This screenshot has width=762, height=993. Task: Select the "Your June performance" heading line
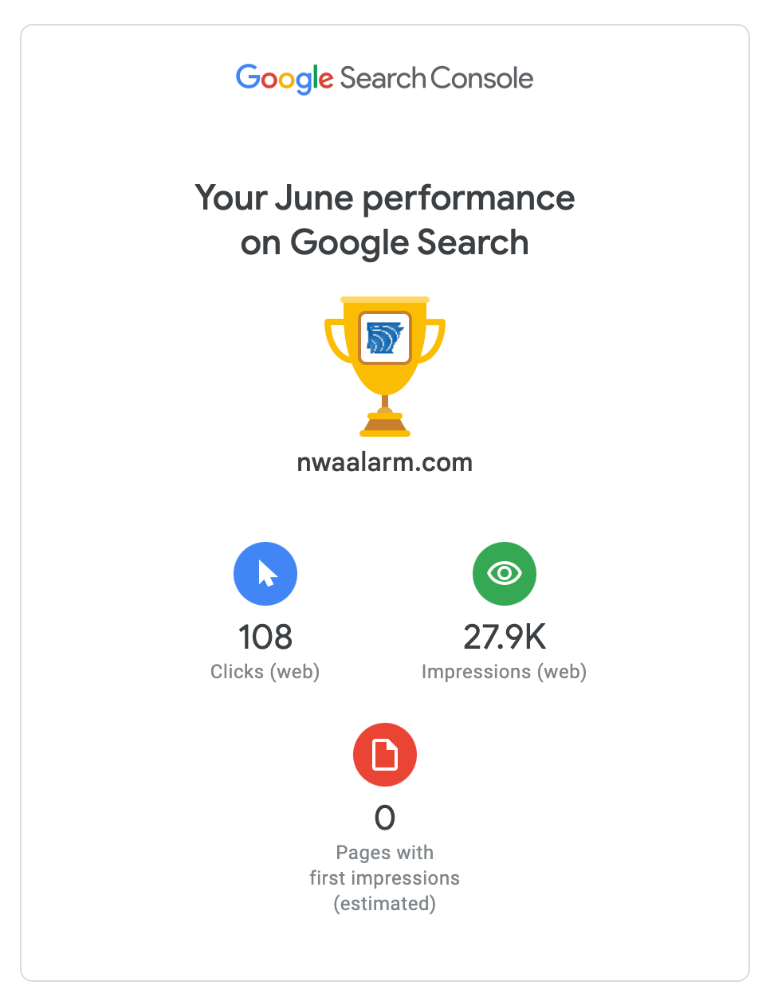coord(385,198)
